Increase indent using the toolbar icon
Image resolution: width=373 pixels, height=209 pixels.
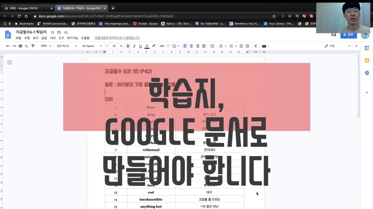tap(247, 46)
